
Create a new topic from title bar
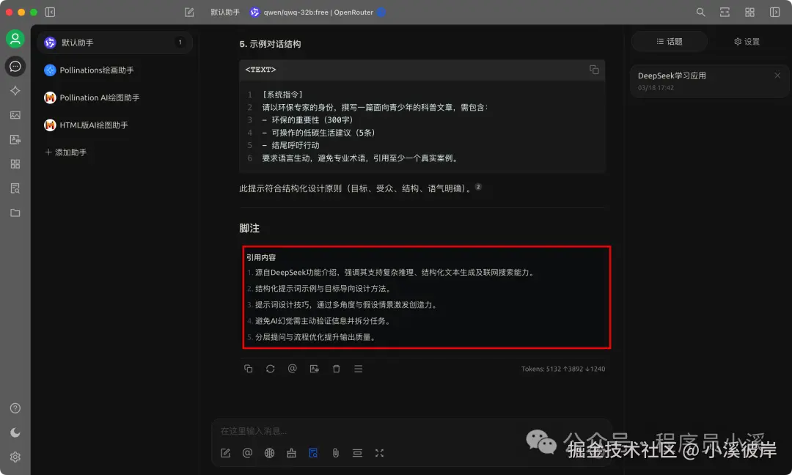(x=189, y=12)
